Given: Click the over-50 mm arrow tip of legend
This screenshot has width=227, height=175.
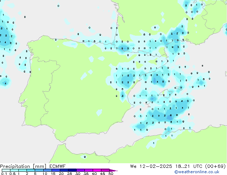Looking at the screenshot, I should click(113, 170).
